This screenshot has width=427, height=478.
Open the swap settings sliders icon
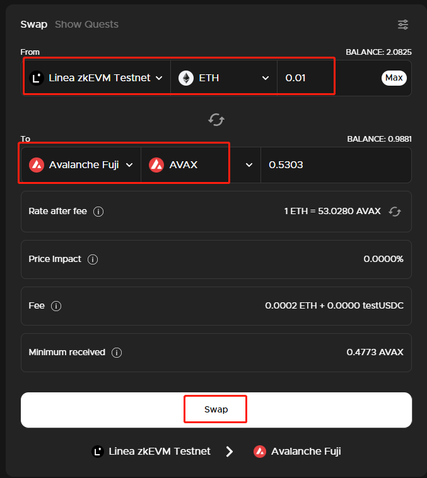point(402,25)
